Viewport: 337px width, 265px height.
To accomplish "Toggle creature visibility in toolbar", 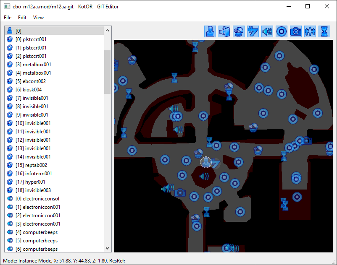I will 210,31.
